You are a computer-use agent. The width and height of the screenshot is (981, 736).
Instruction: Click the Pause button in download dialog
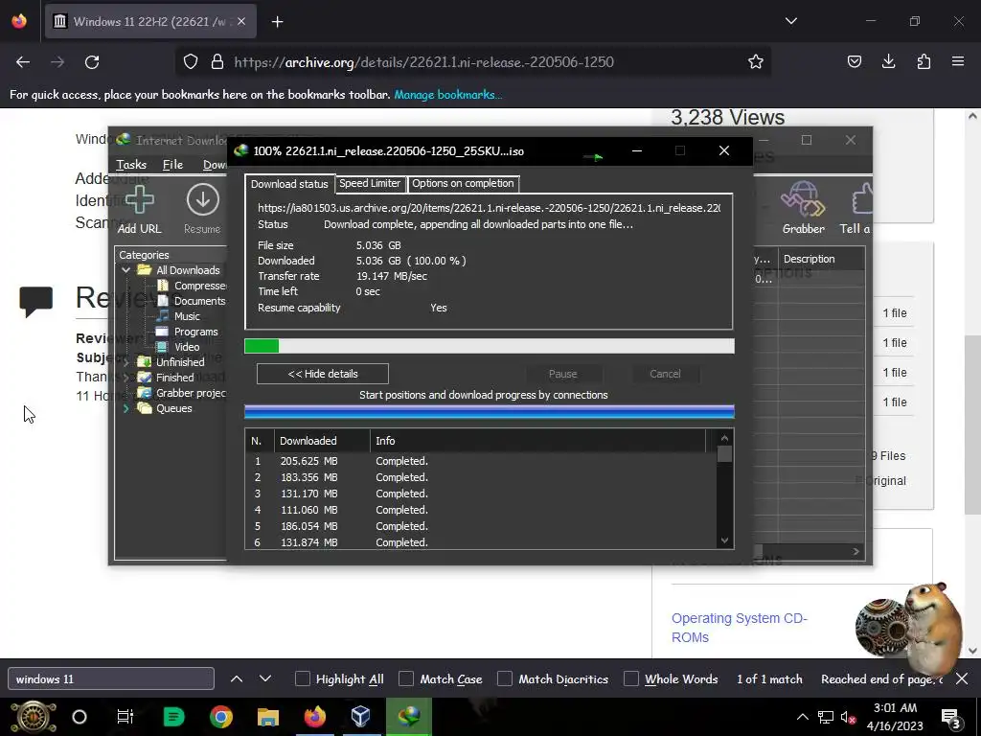(562, 374)
